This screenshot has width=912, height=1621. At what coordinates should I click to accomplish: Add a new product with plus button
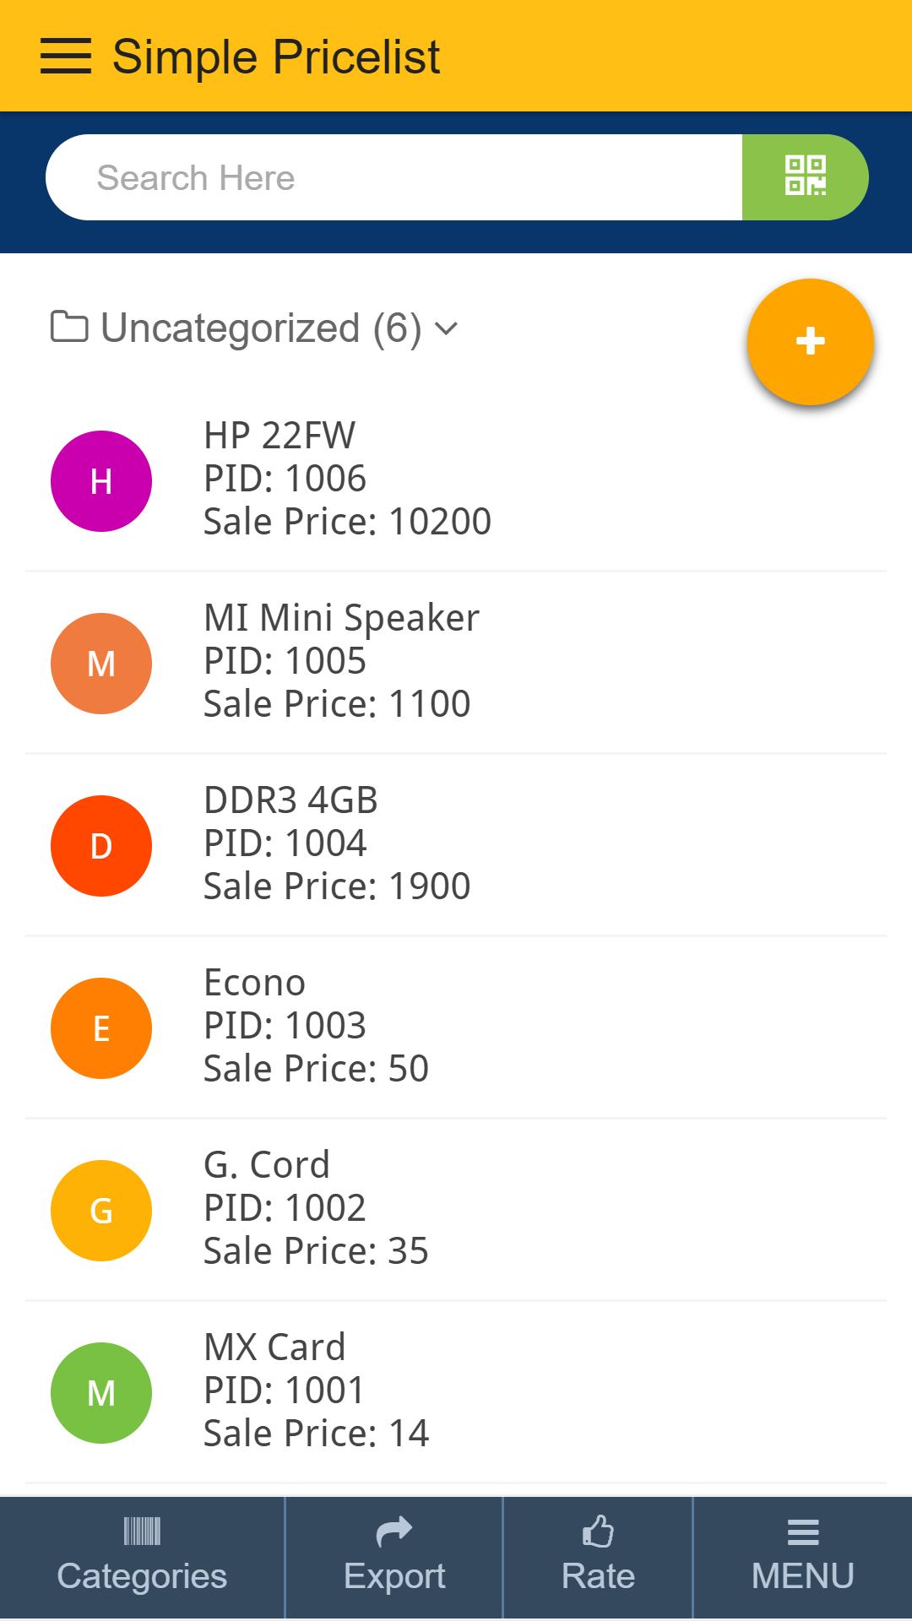810,342
